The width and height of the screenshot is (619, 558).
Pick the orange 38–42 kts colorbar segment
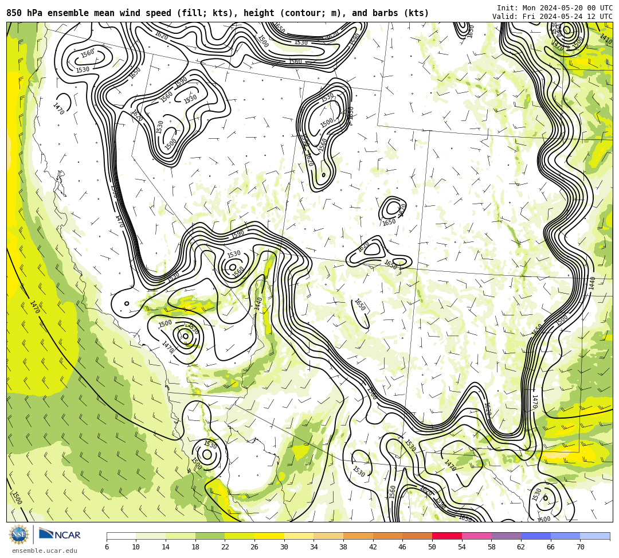tap(358, 536)
